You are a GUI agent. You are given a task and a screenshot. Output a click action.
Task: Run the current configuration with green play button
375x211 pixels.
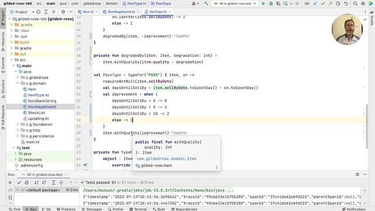click(263, 4)
